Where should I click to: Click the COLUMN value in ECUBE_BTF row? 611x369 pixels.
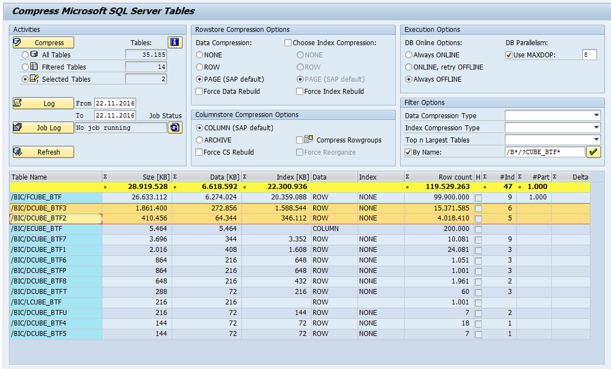tap(326, 229)
